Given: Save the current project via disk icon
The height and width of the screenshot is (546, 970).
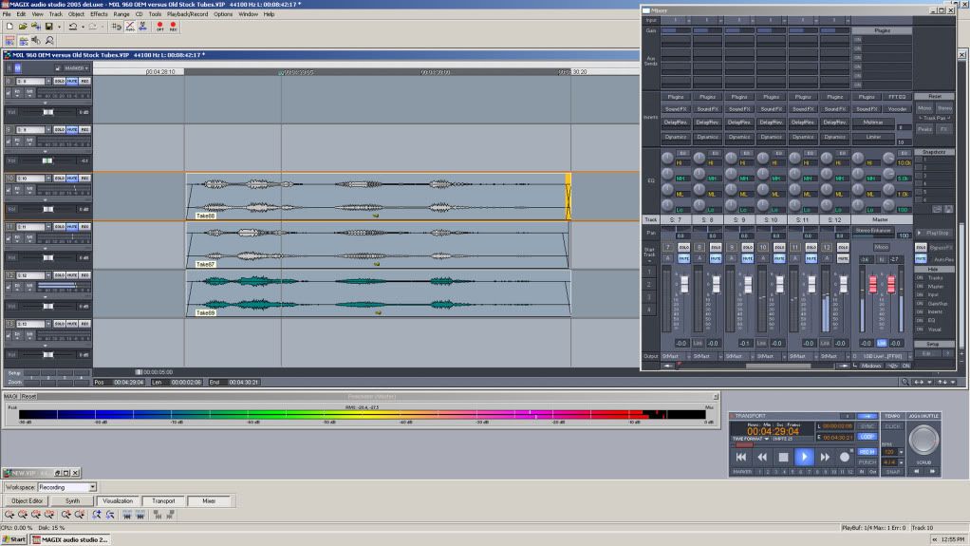Looking at the screenshot, I should [x=48, y=27].
